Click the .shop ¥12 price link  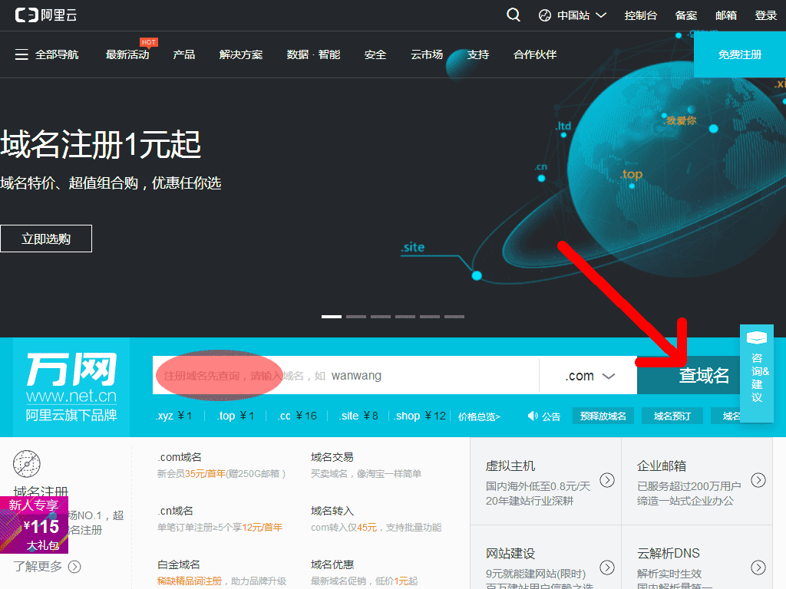click(x=420, y=416)
